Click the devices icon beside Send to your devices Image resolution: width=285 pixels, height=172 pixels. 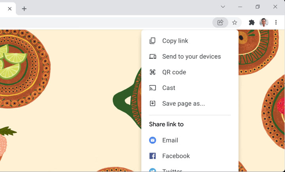[152, 56]
